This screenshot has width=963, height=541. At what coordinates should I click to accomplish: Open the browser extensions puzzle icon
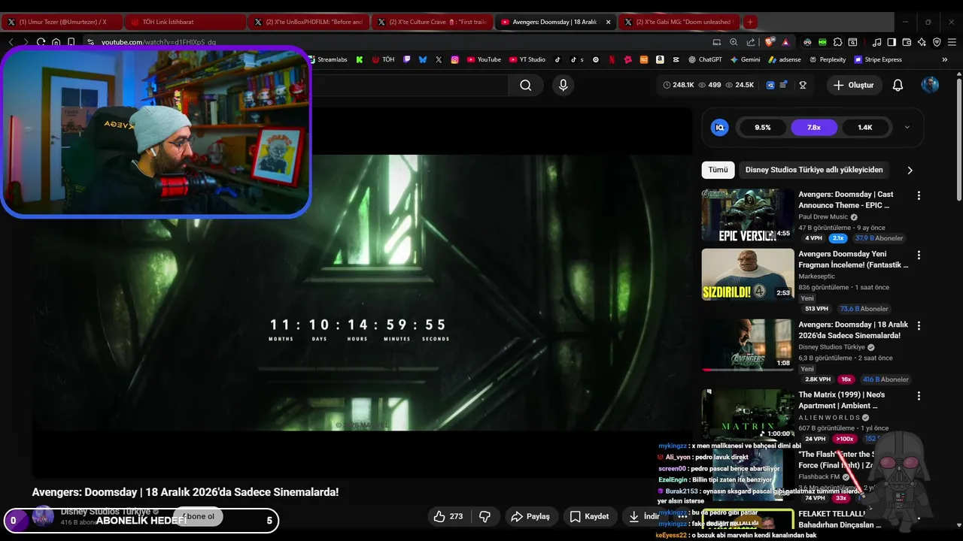click(838, 42)
